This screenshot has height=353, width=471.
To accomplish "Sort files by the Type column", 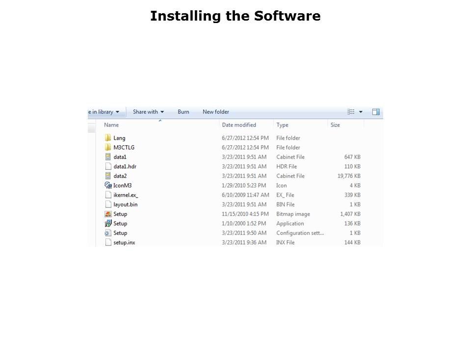I will [x=282, y=125].
